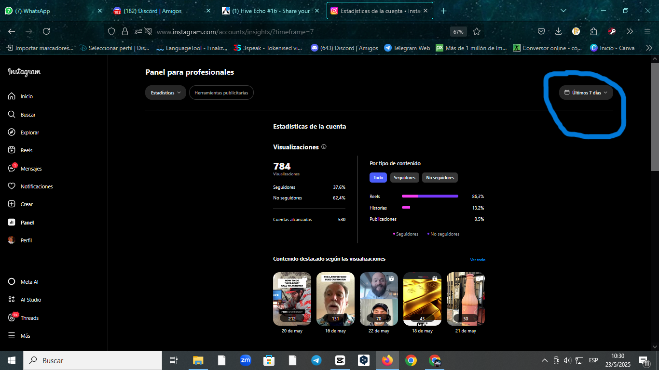Click the Notificaciones heart icon
The image size is (659, 370).
(x=12, y=186)
